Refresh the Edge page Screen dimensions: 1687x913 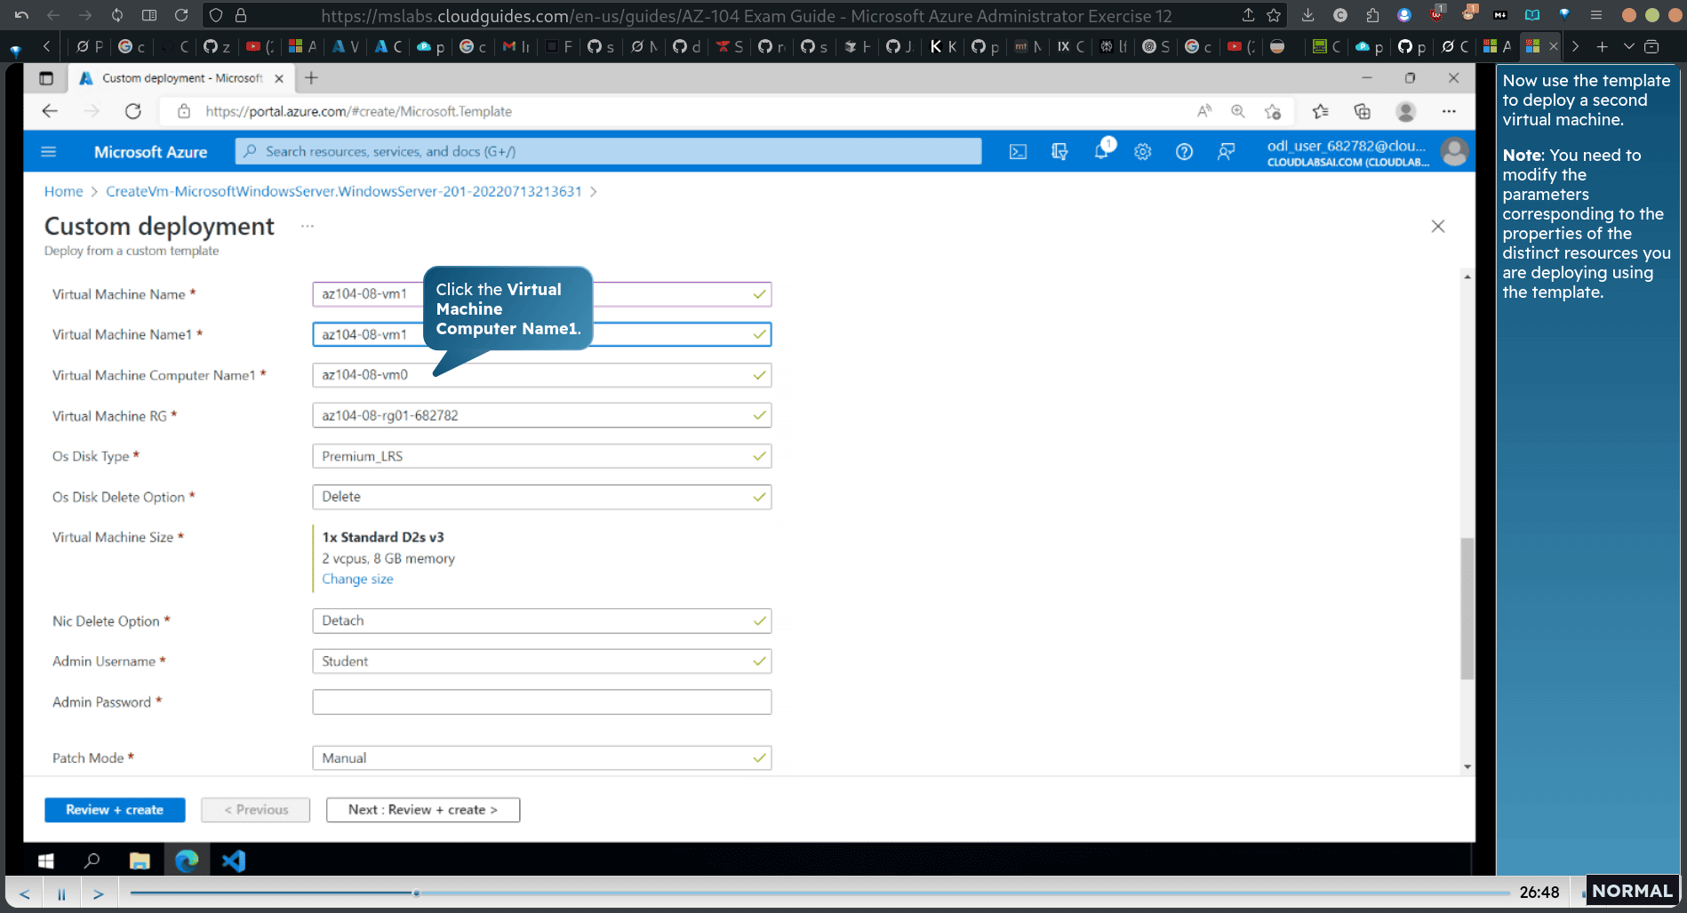(x=133, y=111)
